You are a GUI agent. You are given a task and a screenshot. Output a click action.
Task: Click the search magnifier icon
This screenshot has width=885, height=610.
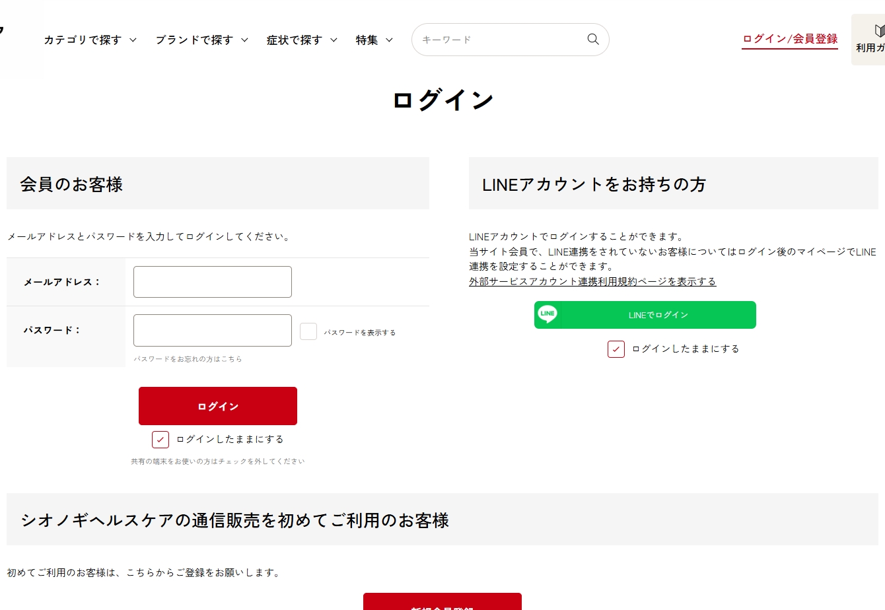(x=592, y=40)
